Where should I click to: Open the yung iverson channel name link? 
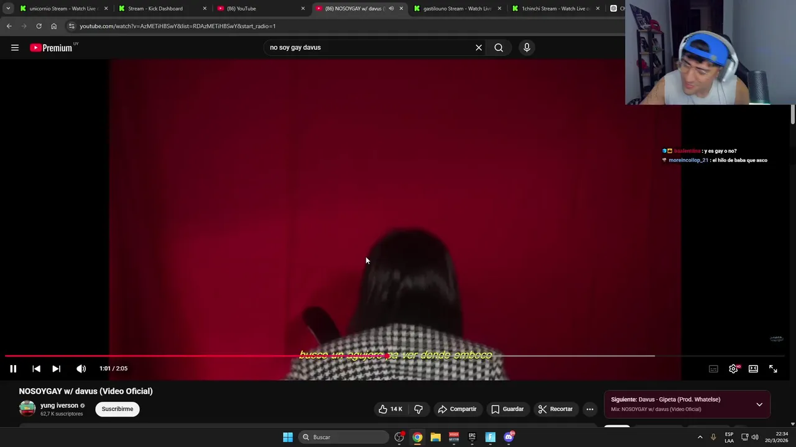(x=59, y=405)
